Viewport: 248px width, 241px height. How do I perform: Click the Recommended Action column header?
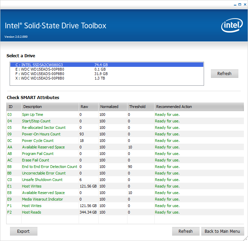(x=199, y=107)
